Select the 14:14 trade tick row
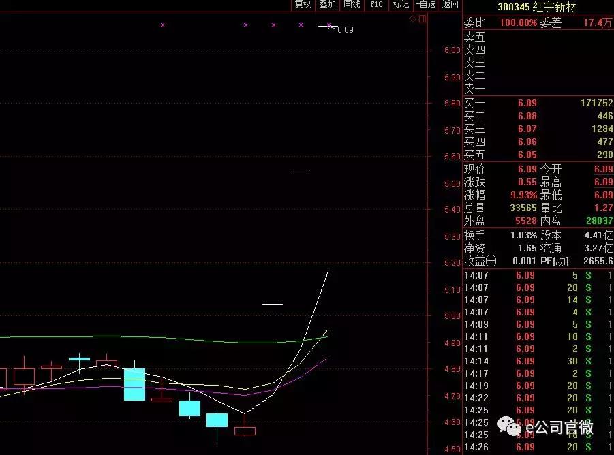 pyautogui.click(x=538, y=361)
